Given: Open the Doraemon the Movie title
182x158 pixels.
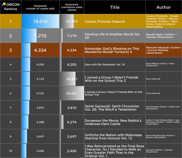Looking at the screenshot, I should pos(113,122).
